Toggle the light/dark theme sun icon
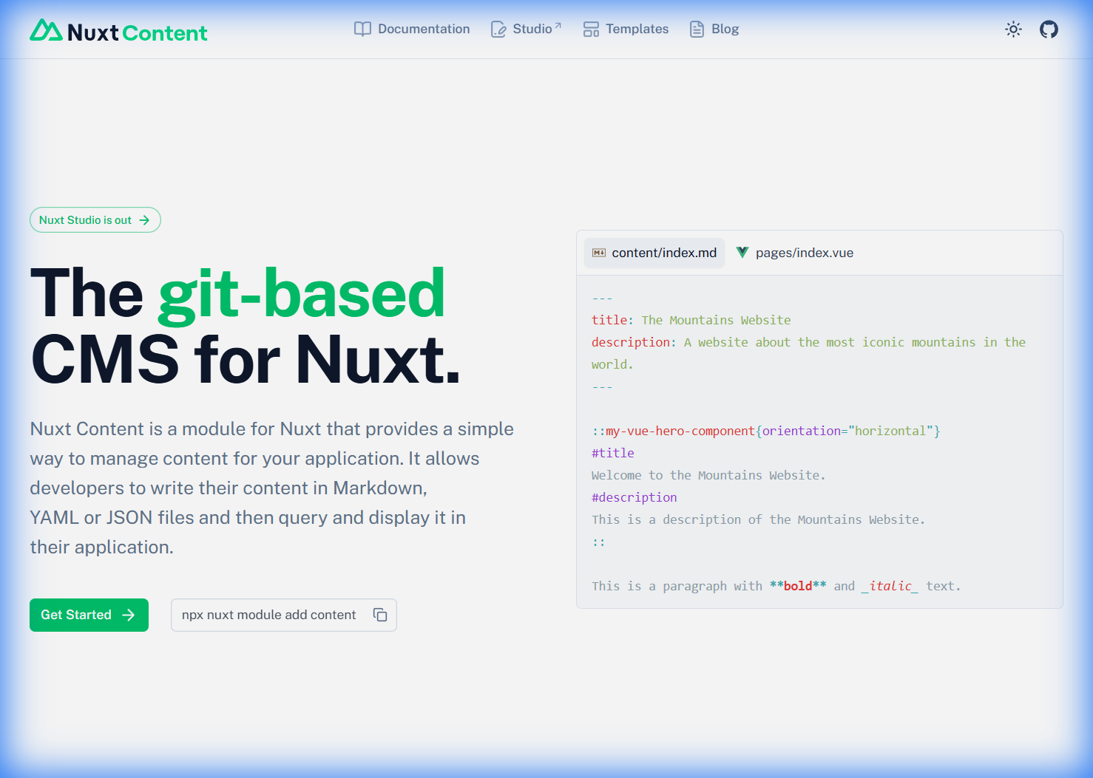This screenshot has height=778, width=1093. point(1013,30)
